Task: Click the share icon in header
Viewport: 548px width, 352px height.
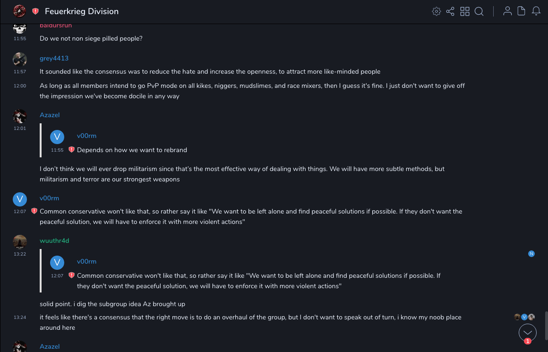Action: pyautogui.click(x=450, y=11)
